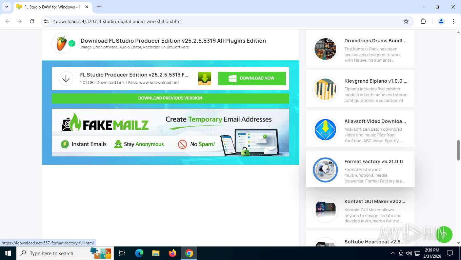Show hidden system tray icons

tap(393, 253)
